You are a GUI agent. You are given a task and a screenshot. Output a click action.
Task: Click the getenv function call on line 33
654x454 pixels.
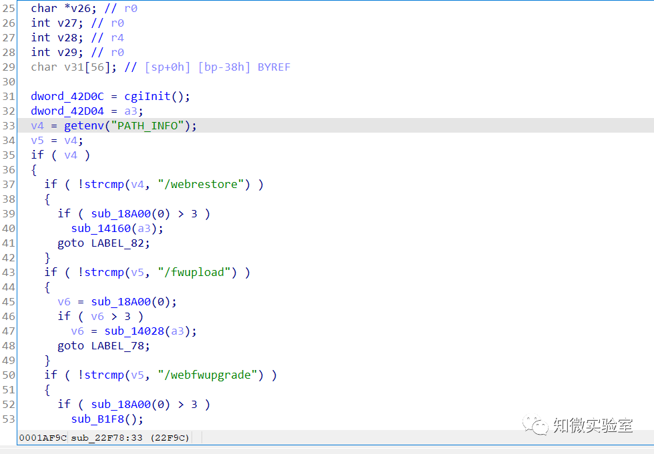click(x=84, y=125)
